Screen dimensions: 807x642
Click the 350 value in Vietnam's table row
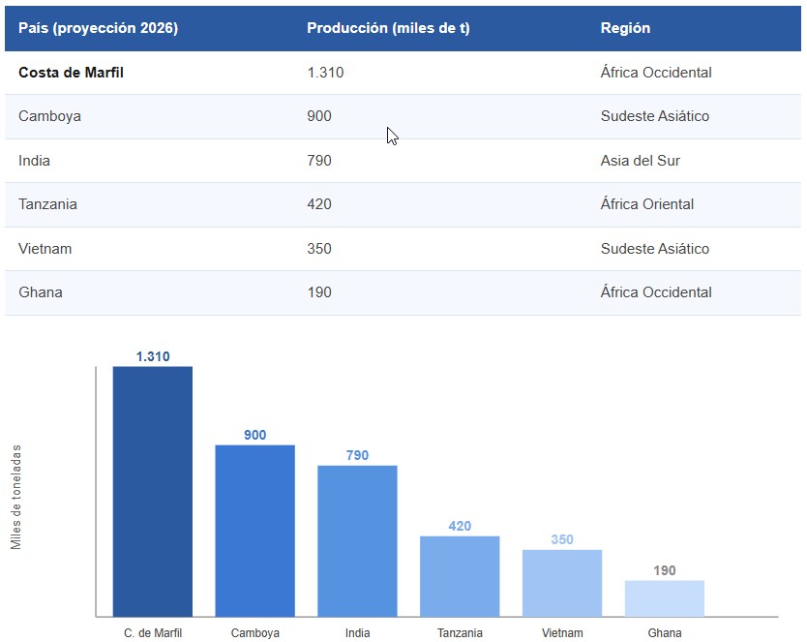319,249
